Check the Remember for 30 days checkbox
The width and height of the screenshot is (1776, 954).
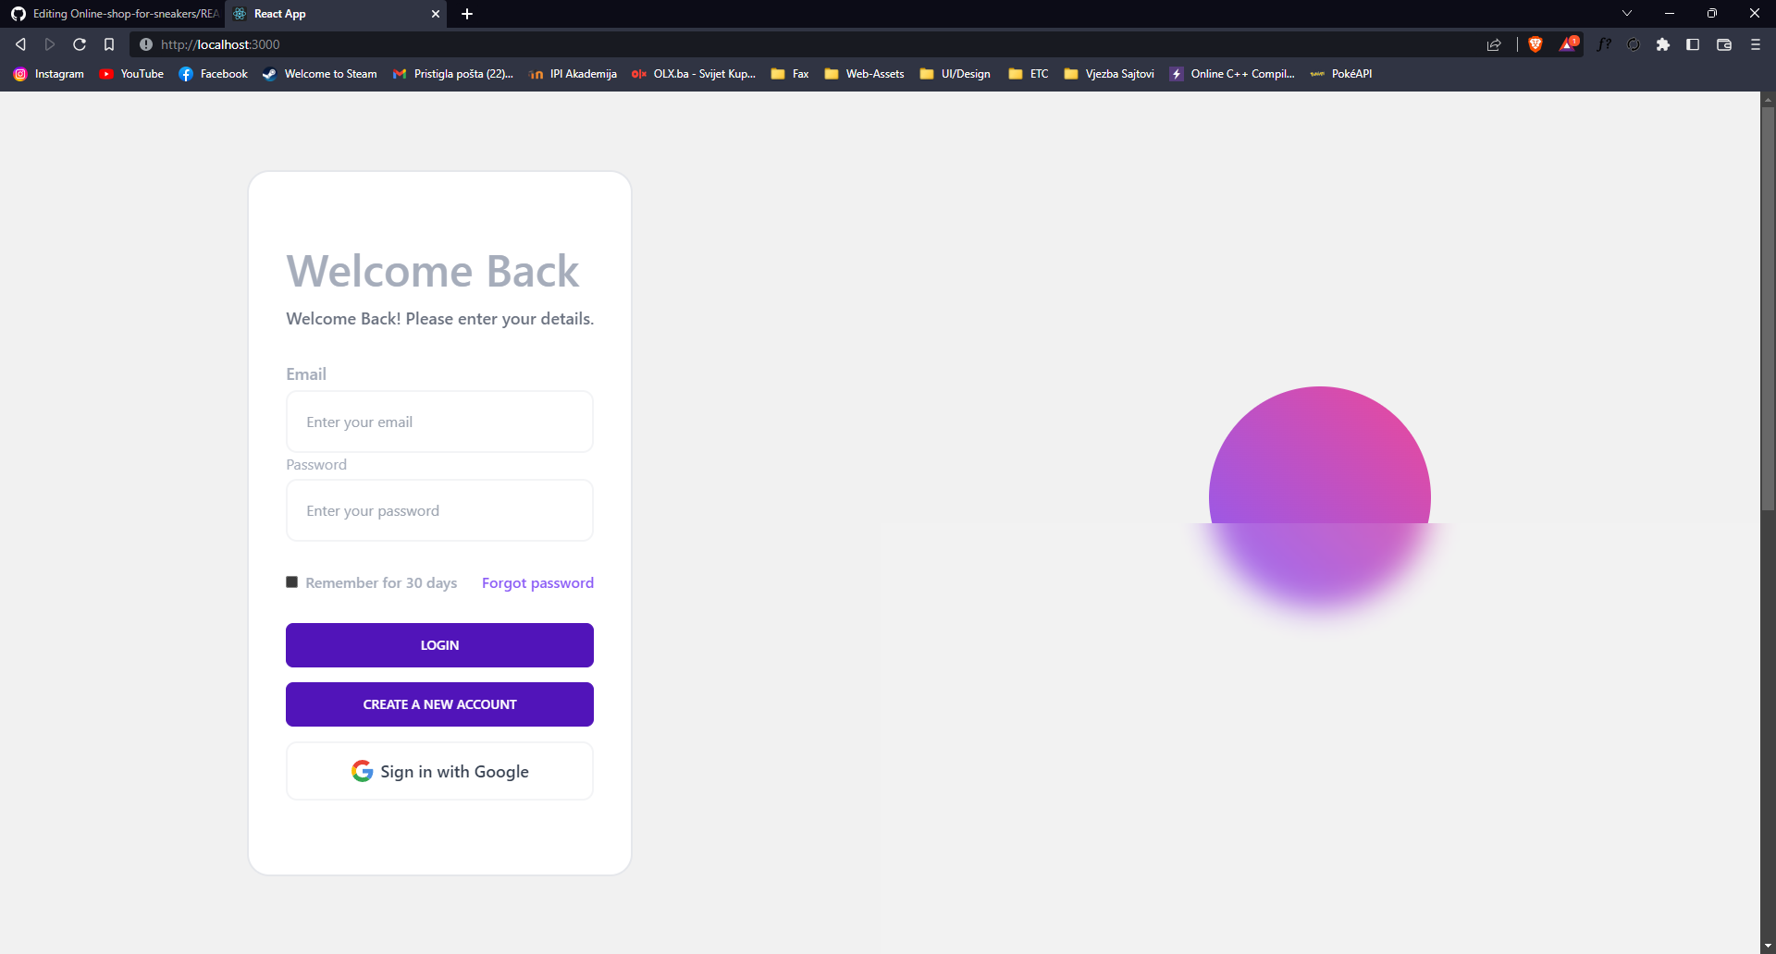click(291, 582)
